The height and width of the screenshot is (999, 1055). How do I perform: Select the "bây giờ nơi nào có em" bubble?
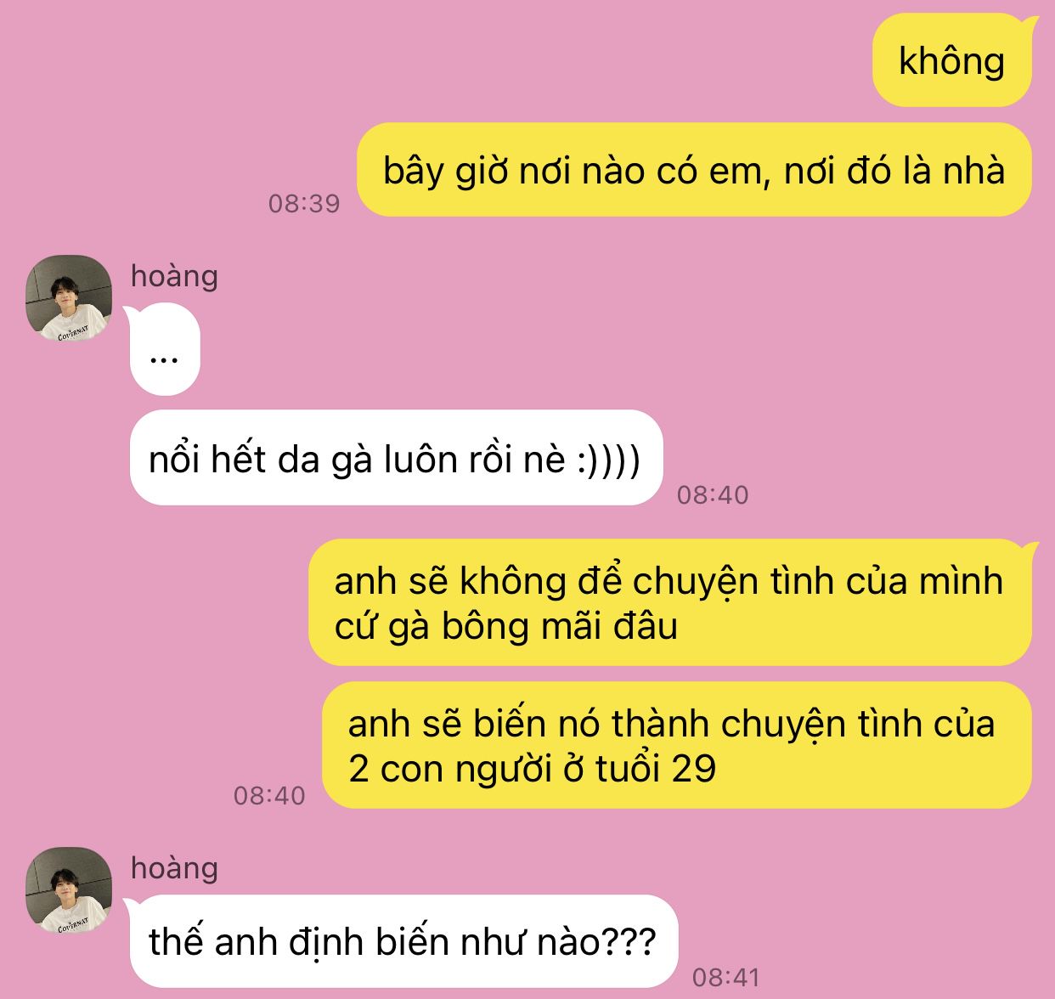(x=694, y=170)
